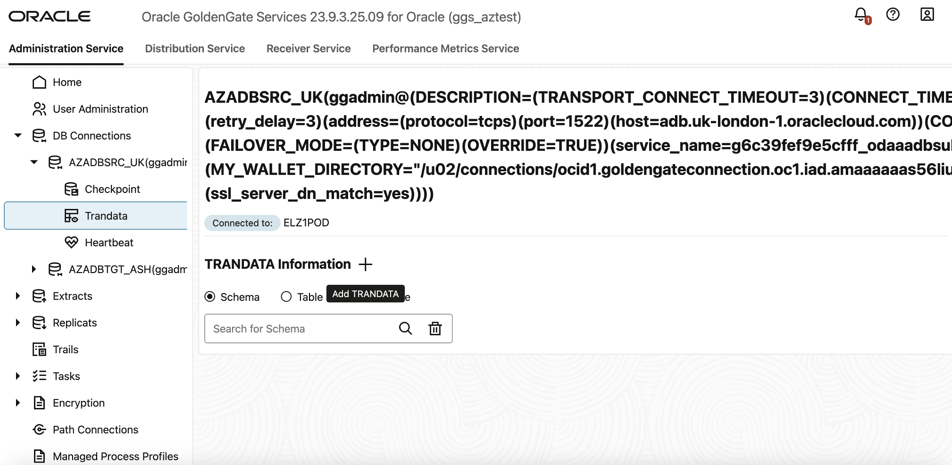This screenshot has height=465, width=952.
Task: Click the Tasks checklist icon
Action: click(x=39, y=376)
